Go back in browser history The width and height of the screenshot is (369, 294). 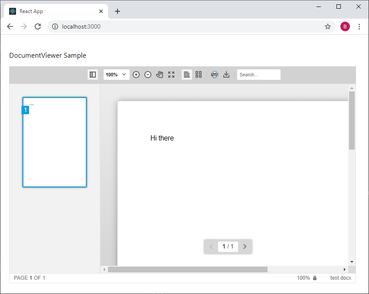click(x=10, y=26)
